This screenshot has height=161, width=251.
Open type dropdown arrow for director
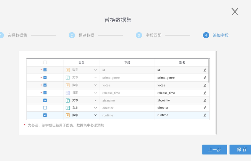click(x=95, y=108)
